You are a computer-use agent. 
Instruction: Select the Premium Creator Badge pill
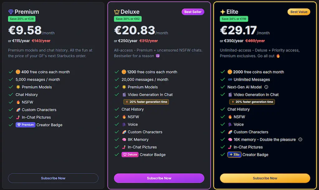click(25, 125)
